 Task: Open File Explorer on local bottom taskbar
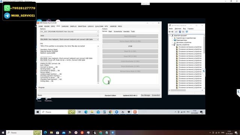51,132
